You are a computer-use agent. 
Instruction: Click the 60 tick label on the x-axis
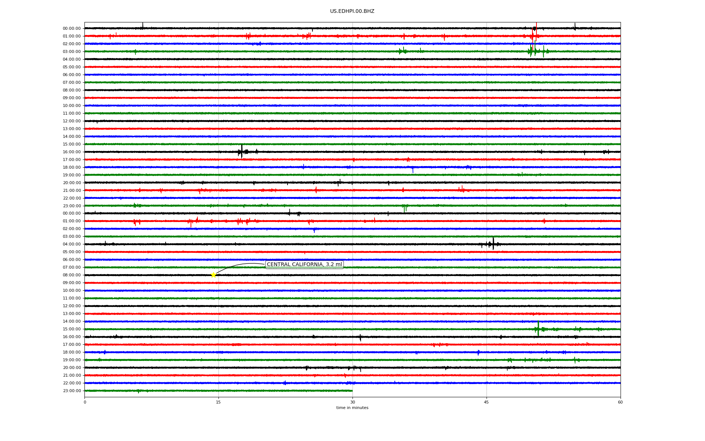pyautogui.click(x=620, y=402)
